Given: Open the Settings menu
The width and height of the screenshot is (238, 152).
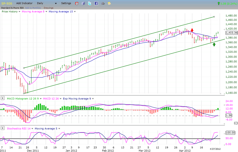Looking at the screenshot, I should pyautogui.click(x=66, y=3).
